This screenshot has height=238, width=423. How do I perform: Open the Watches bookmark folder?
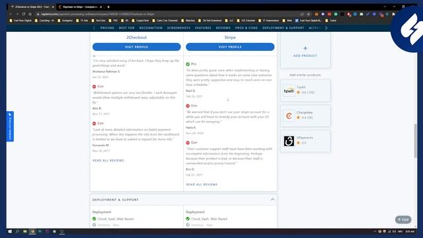click(x=188, y=20)
